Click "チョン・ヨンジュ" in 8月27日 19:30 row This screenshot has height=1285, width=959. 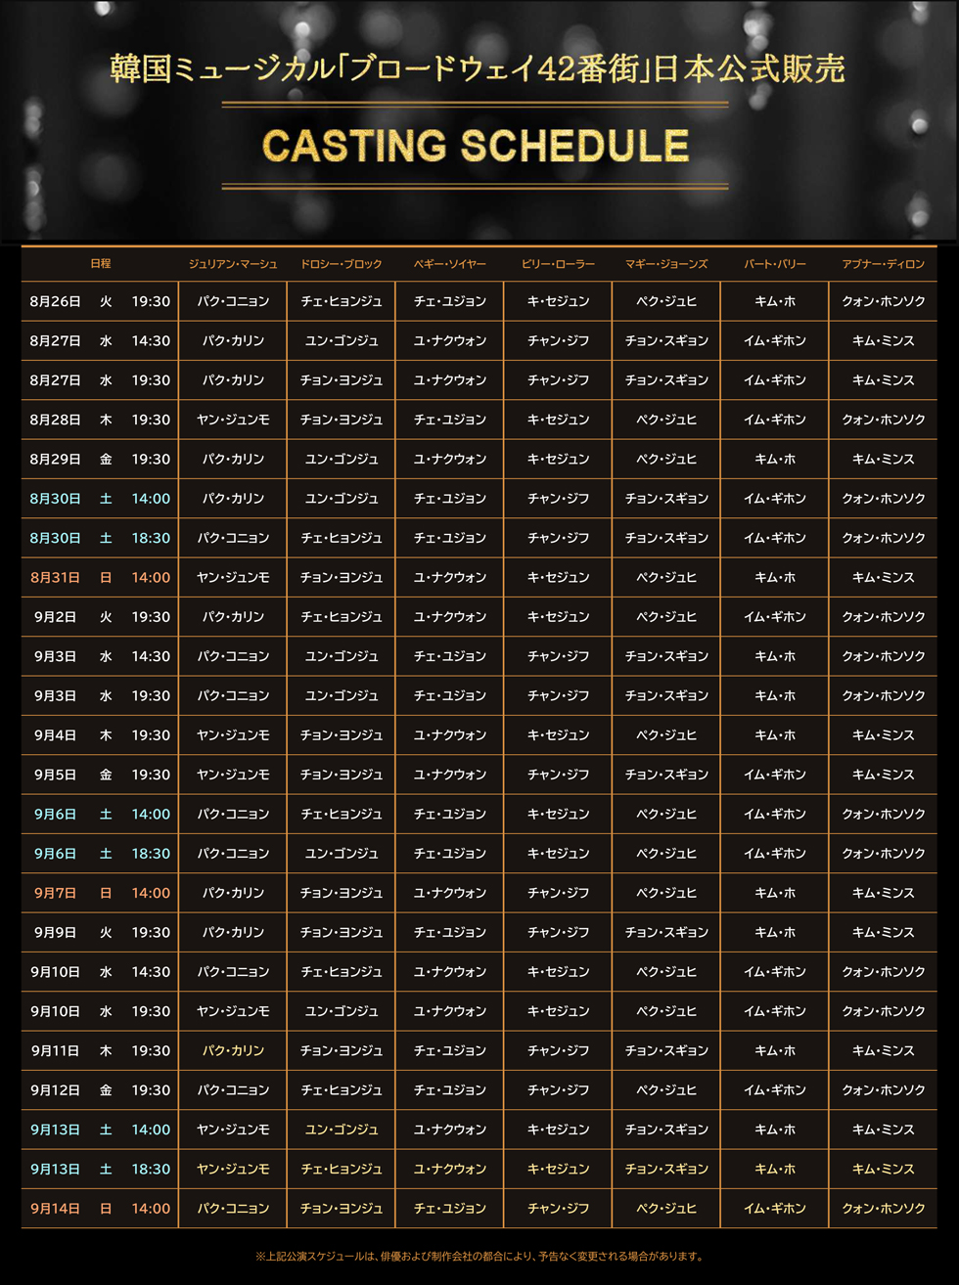[x=342, y=380]
